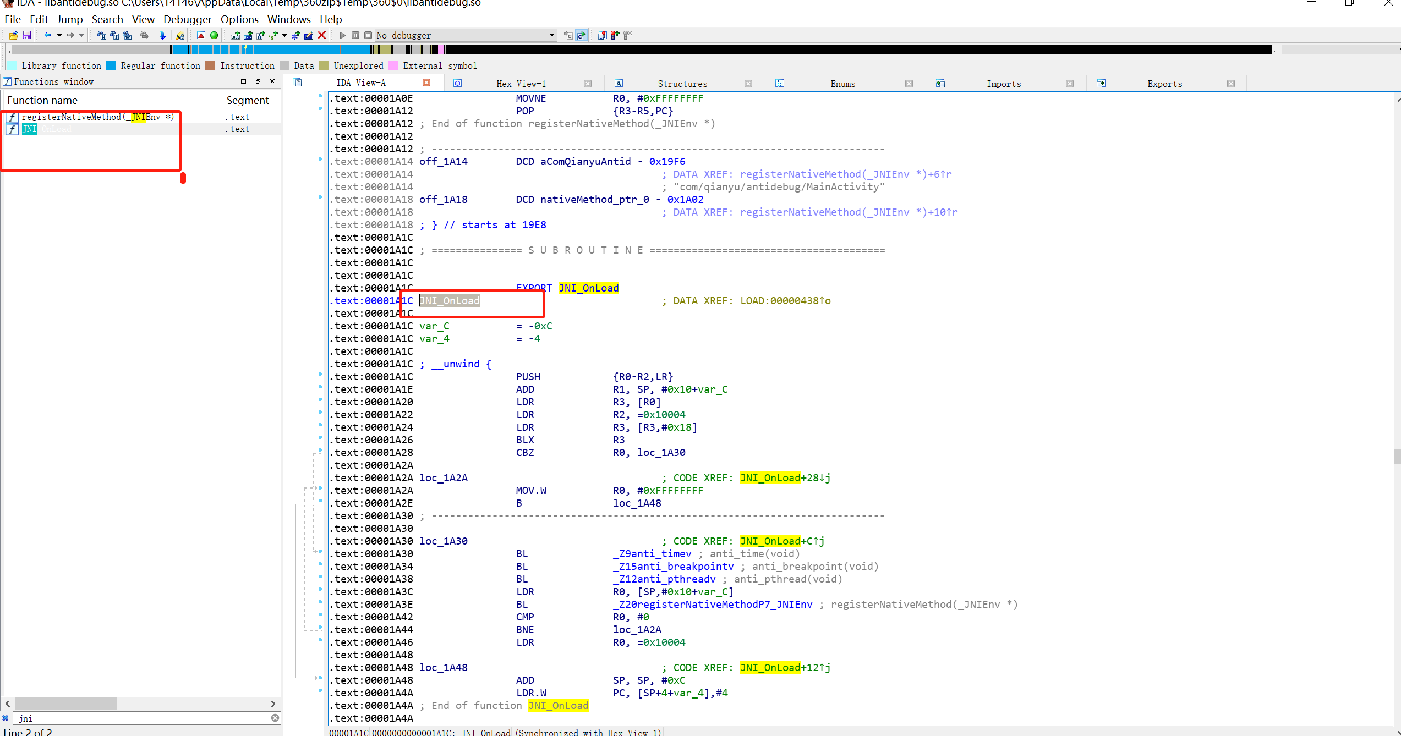
Task: Close the IDA View-A tab
Action: tap(426, 83)
